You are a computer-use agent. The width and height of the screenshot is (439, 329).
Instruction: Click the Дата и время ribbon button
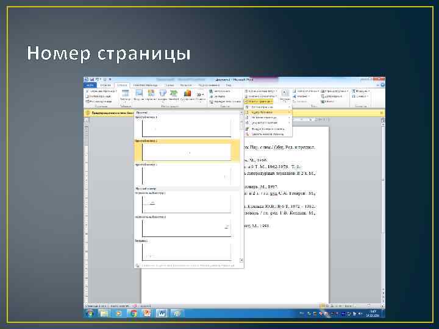click(333, 96)
